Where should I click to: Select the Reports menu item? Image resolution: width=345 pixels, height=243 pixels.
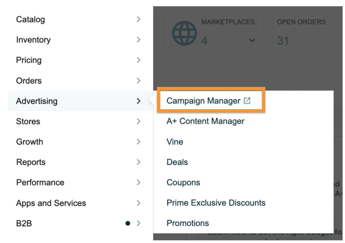(x=31, y=162)
